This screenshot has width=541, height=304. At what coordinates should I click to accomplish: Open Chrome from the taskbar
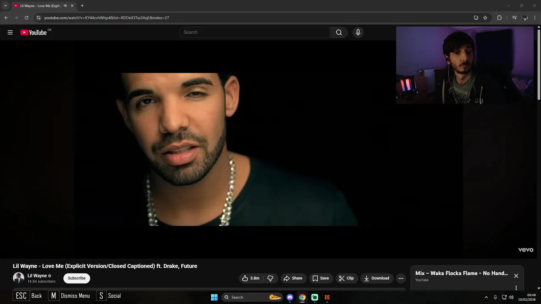point(302,297)
